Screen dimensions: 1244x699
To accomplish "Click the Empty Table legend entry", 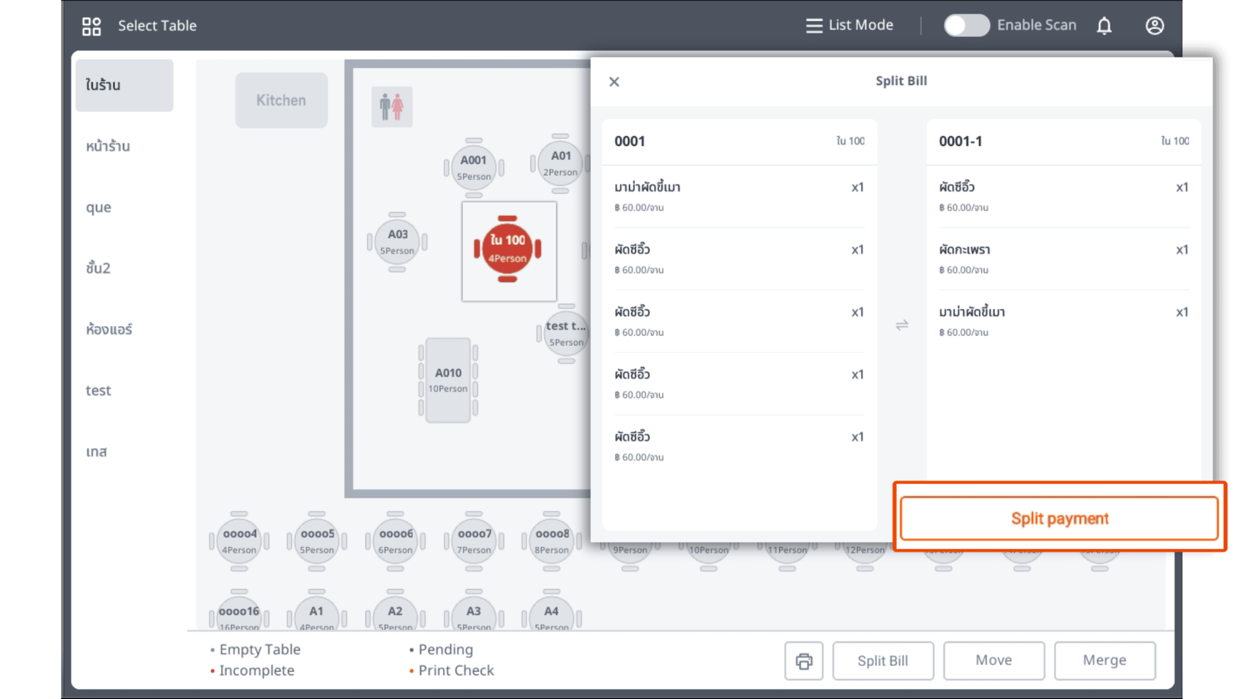I will pyautogui.click(x=256, y=649).
